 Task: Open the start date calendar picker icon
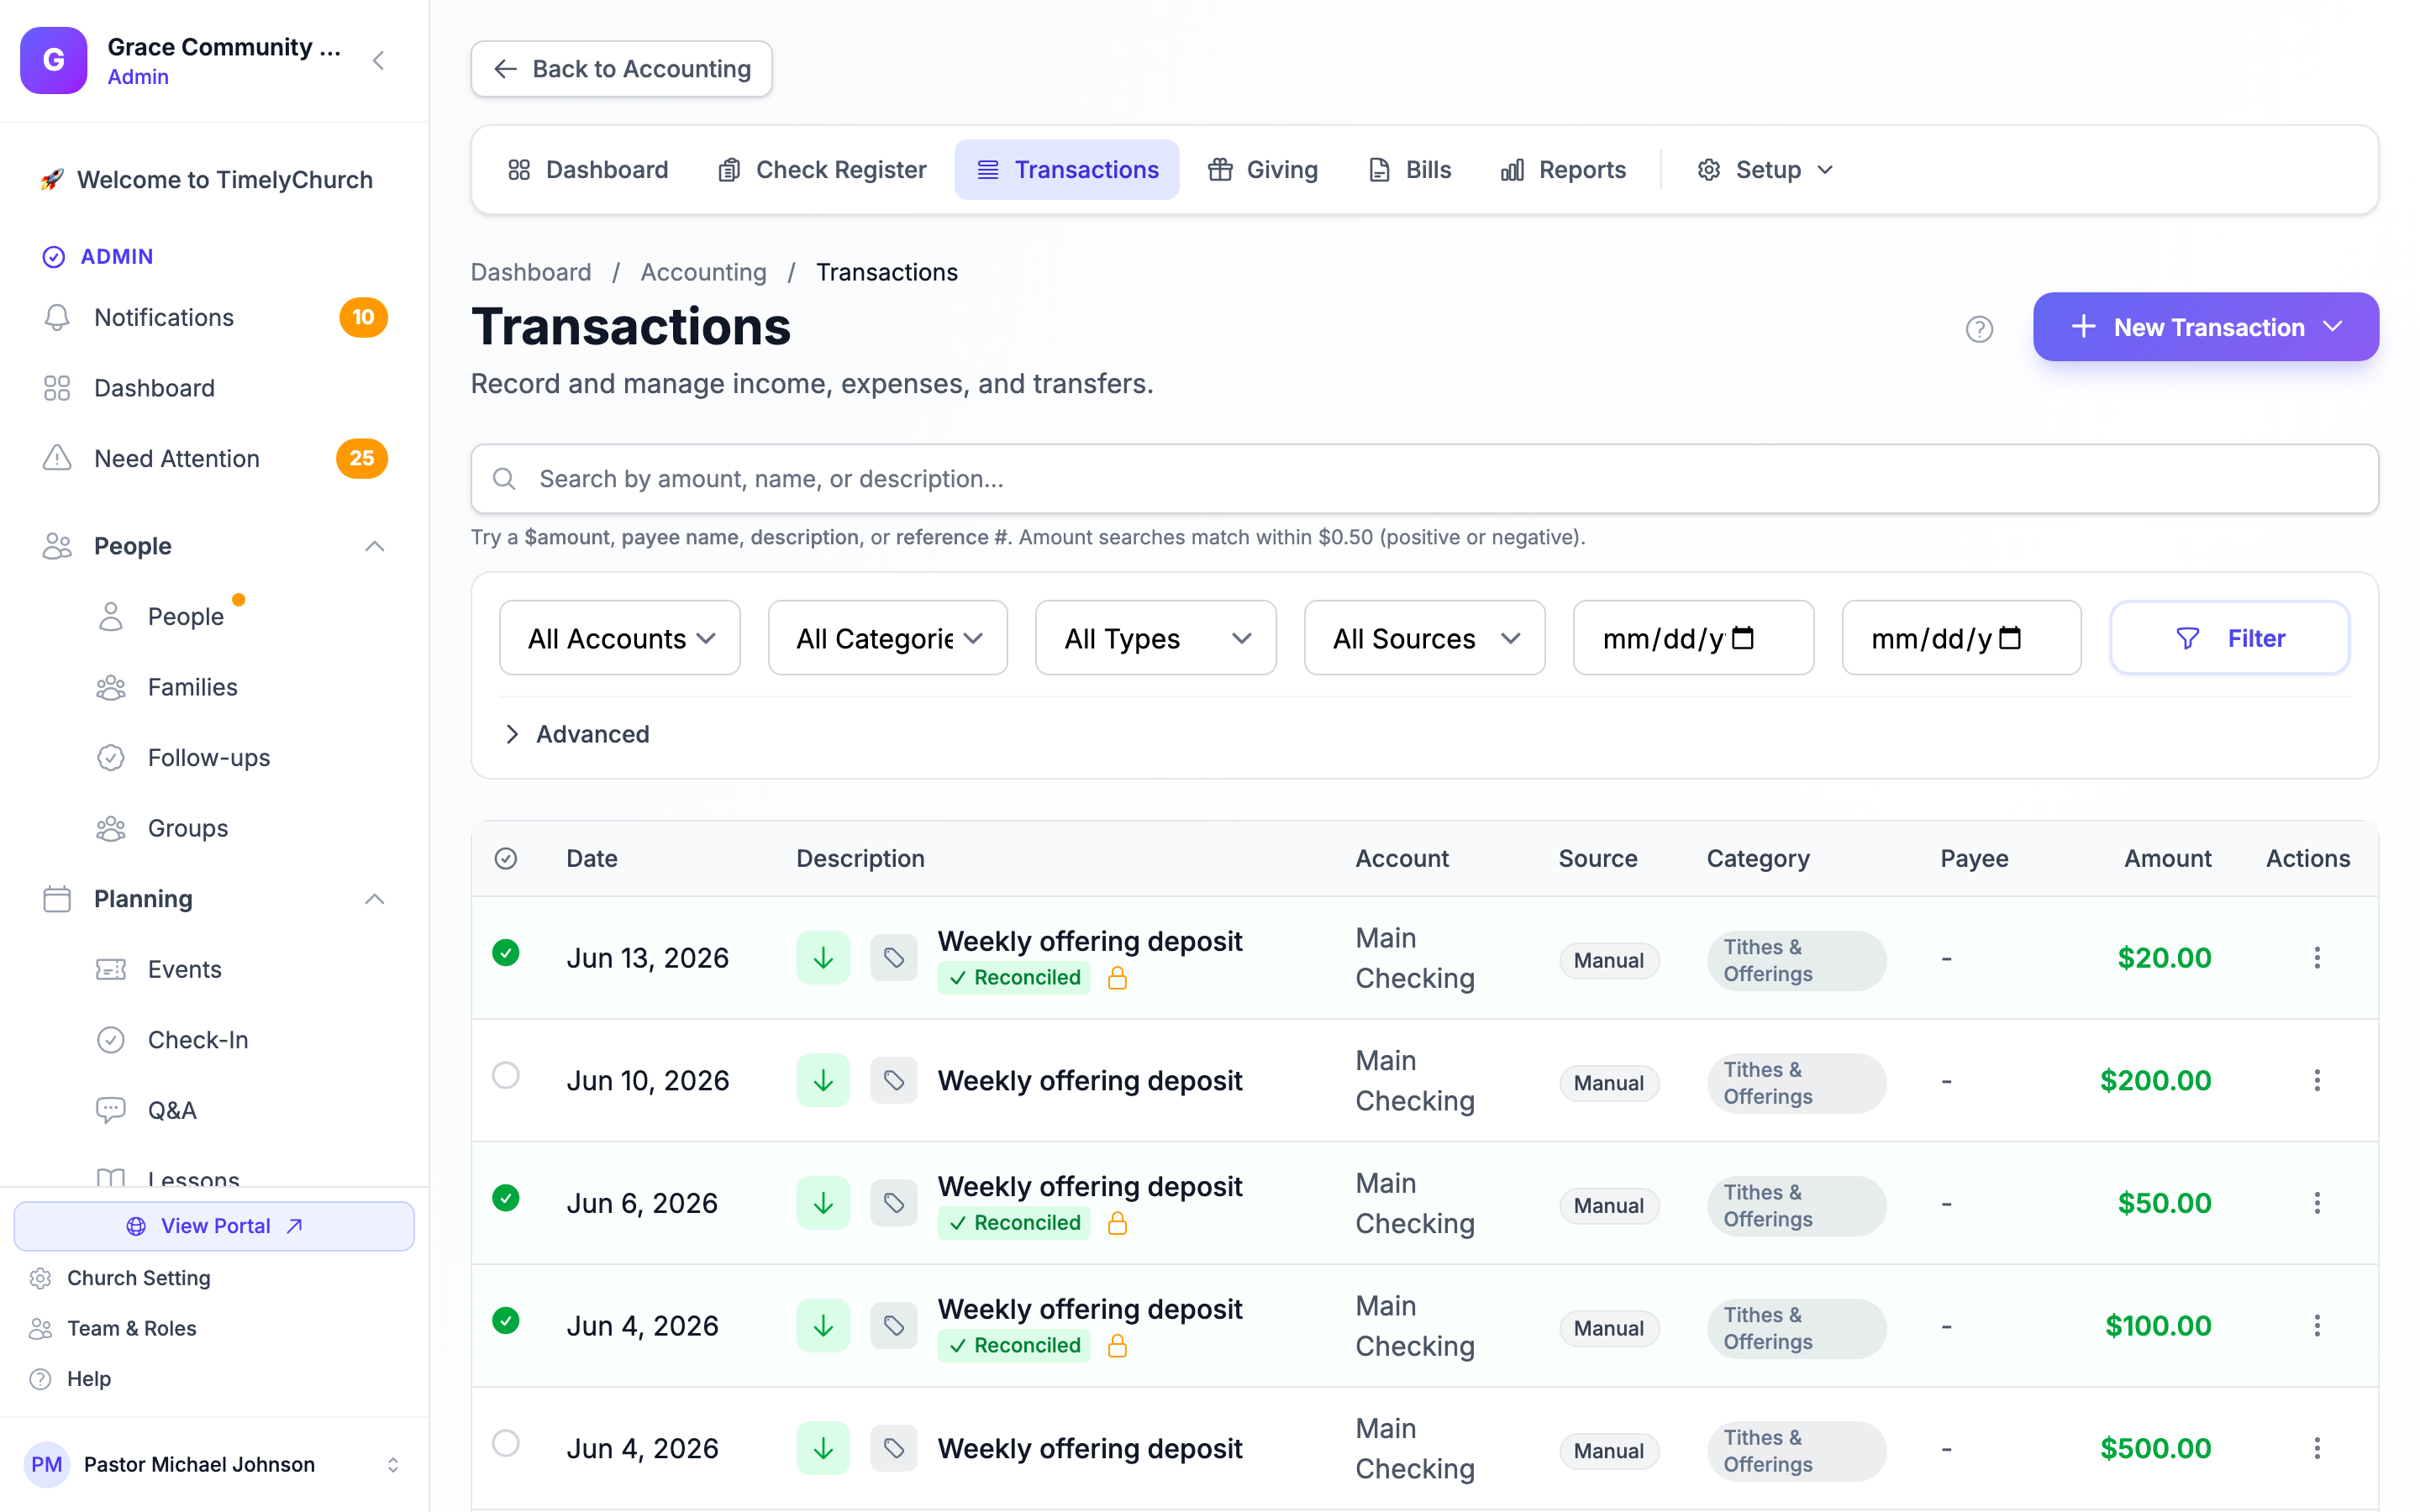(x=1743, y=638)
